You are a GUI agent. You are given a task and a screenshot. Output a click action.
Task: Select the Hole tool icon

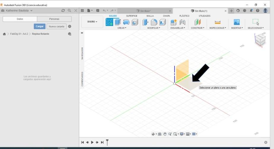[135, 22]
